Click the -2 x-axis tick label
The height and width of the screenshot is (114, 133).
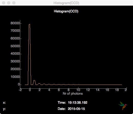(x=20, y=90)
